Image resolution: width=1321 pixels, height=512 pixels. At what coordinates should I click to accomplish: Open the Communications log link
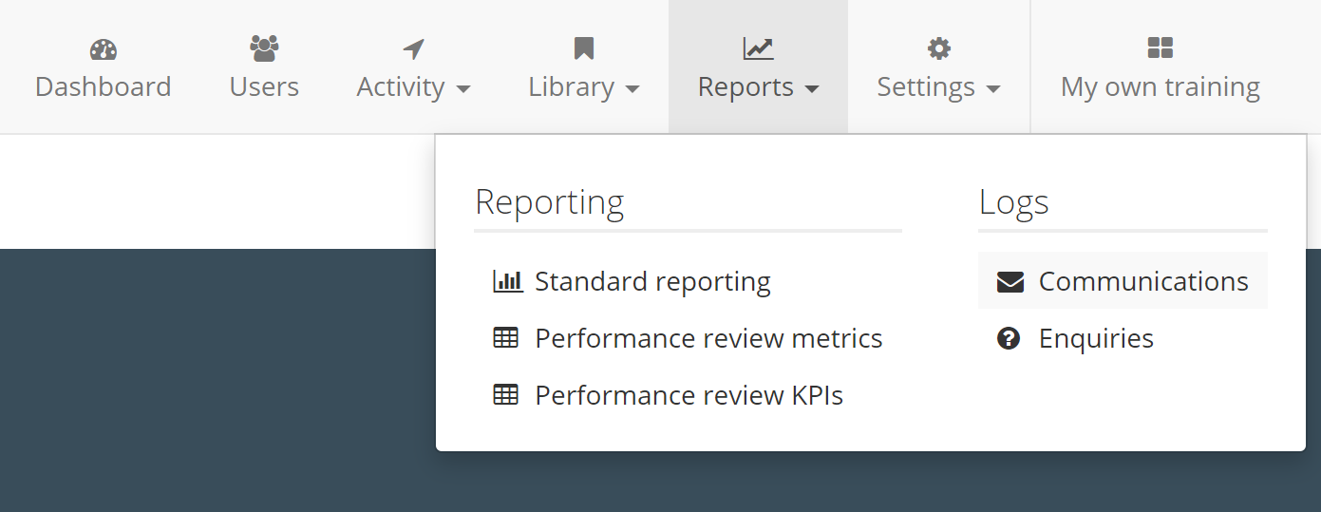[1142, 282]
